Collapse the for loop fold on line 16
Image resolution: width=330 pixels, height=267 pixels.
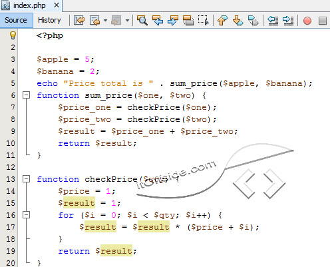(x=26, y=215)
